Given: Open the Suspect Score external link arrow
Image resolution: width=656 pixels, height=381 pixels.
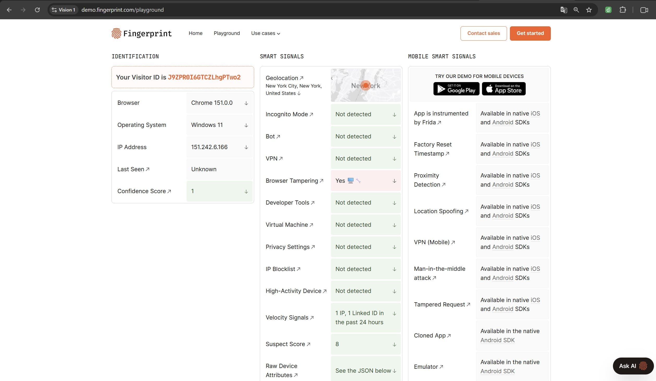Looking at the screenshot, I should pos(308,344).
